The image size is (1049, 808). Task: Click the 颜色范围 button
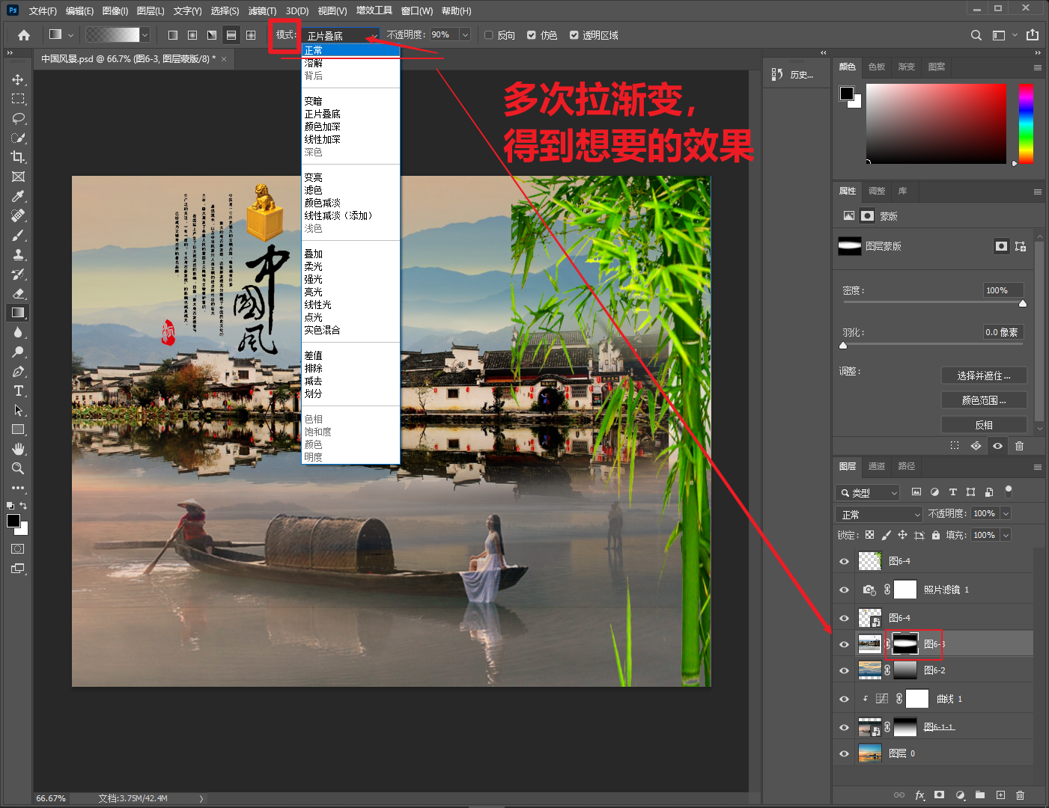click(984, 400)
